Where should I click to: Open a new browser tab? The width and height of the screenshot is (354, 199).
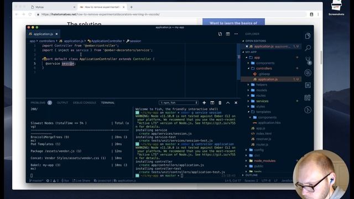click(132, 7)
